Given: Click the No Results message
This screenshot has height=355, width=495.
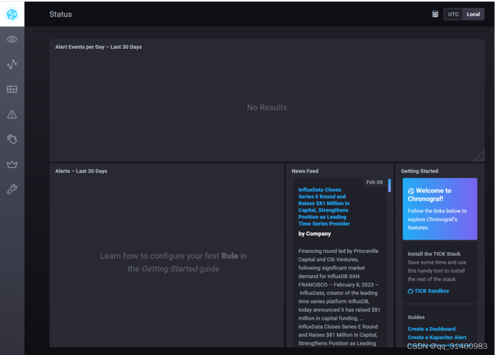Looking at the screenshot, I should point(267,107).
